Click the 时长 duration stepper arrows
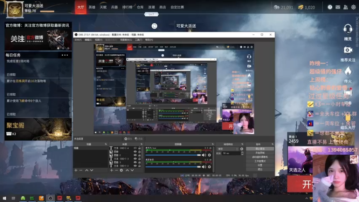 coord(242,153)
